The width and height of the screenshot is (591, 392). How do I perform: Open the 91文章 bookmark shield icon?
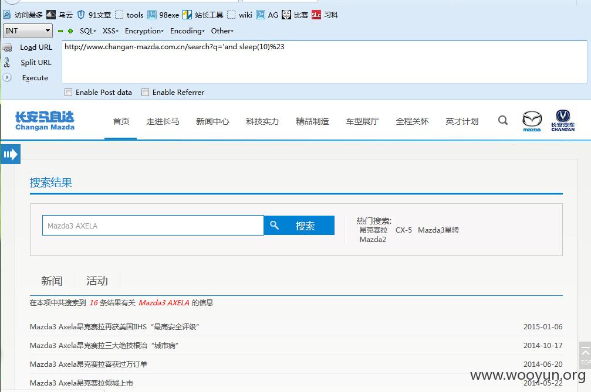pyautogui.click(x=80, y=15)
